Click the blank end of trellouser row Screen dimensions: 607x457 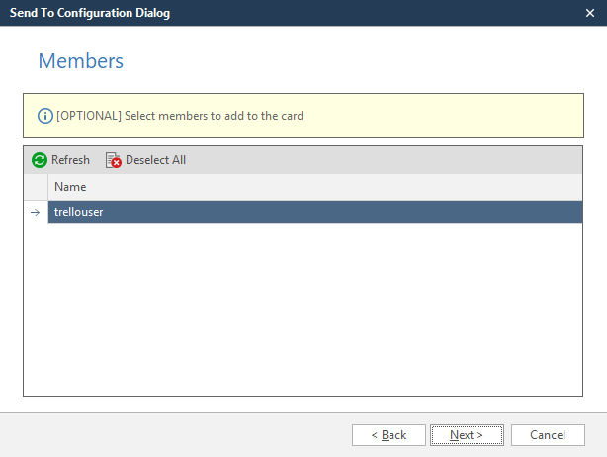[x=445, y=212]
